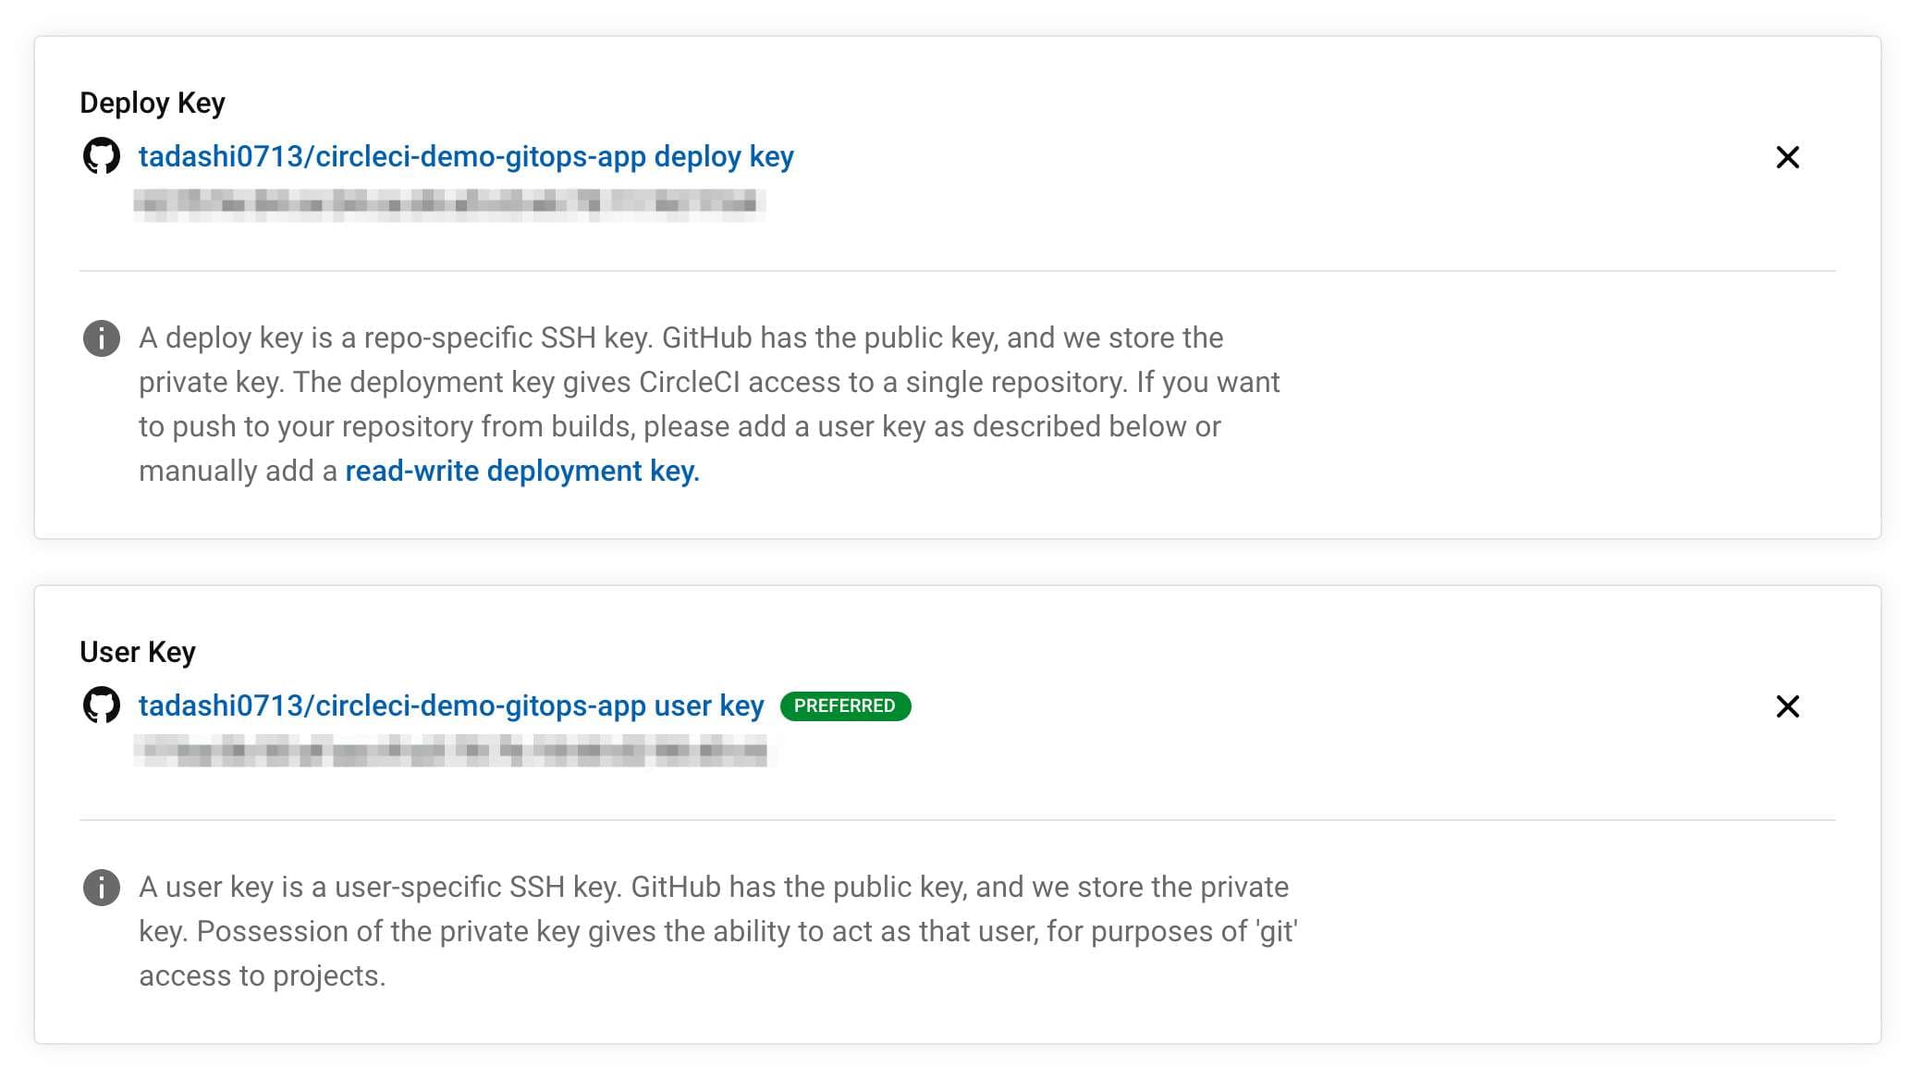The height and width of the screenshot is (1067, 1923).
Task: Click the divider line in User Key card
Action: 958,819
